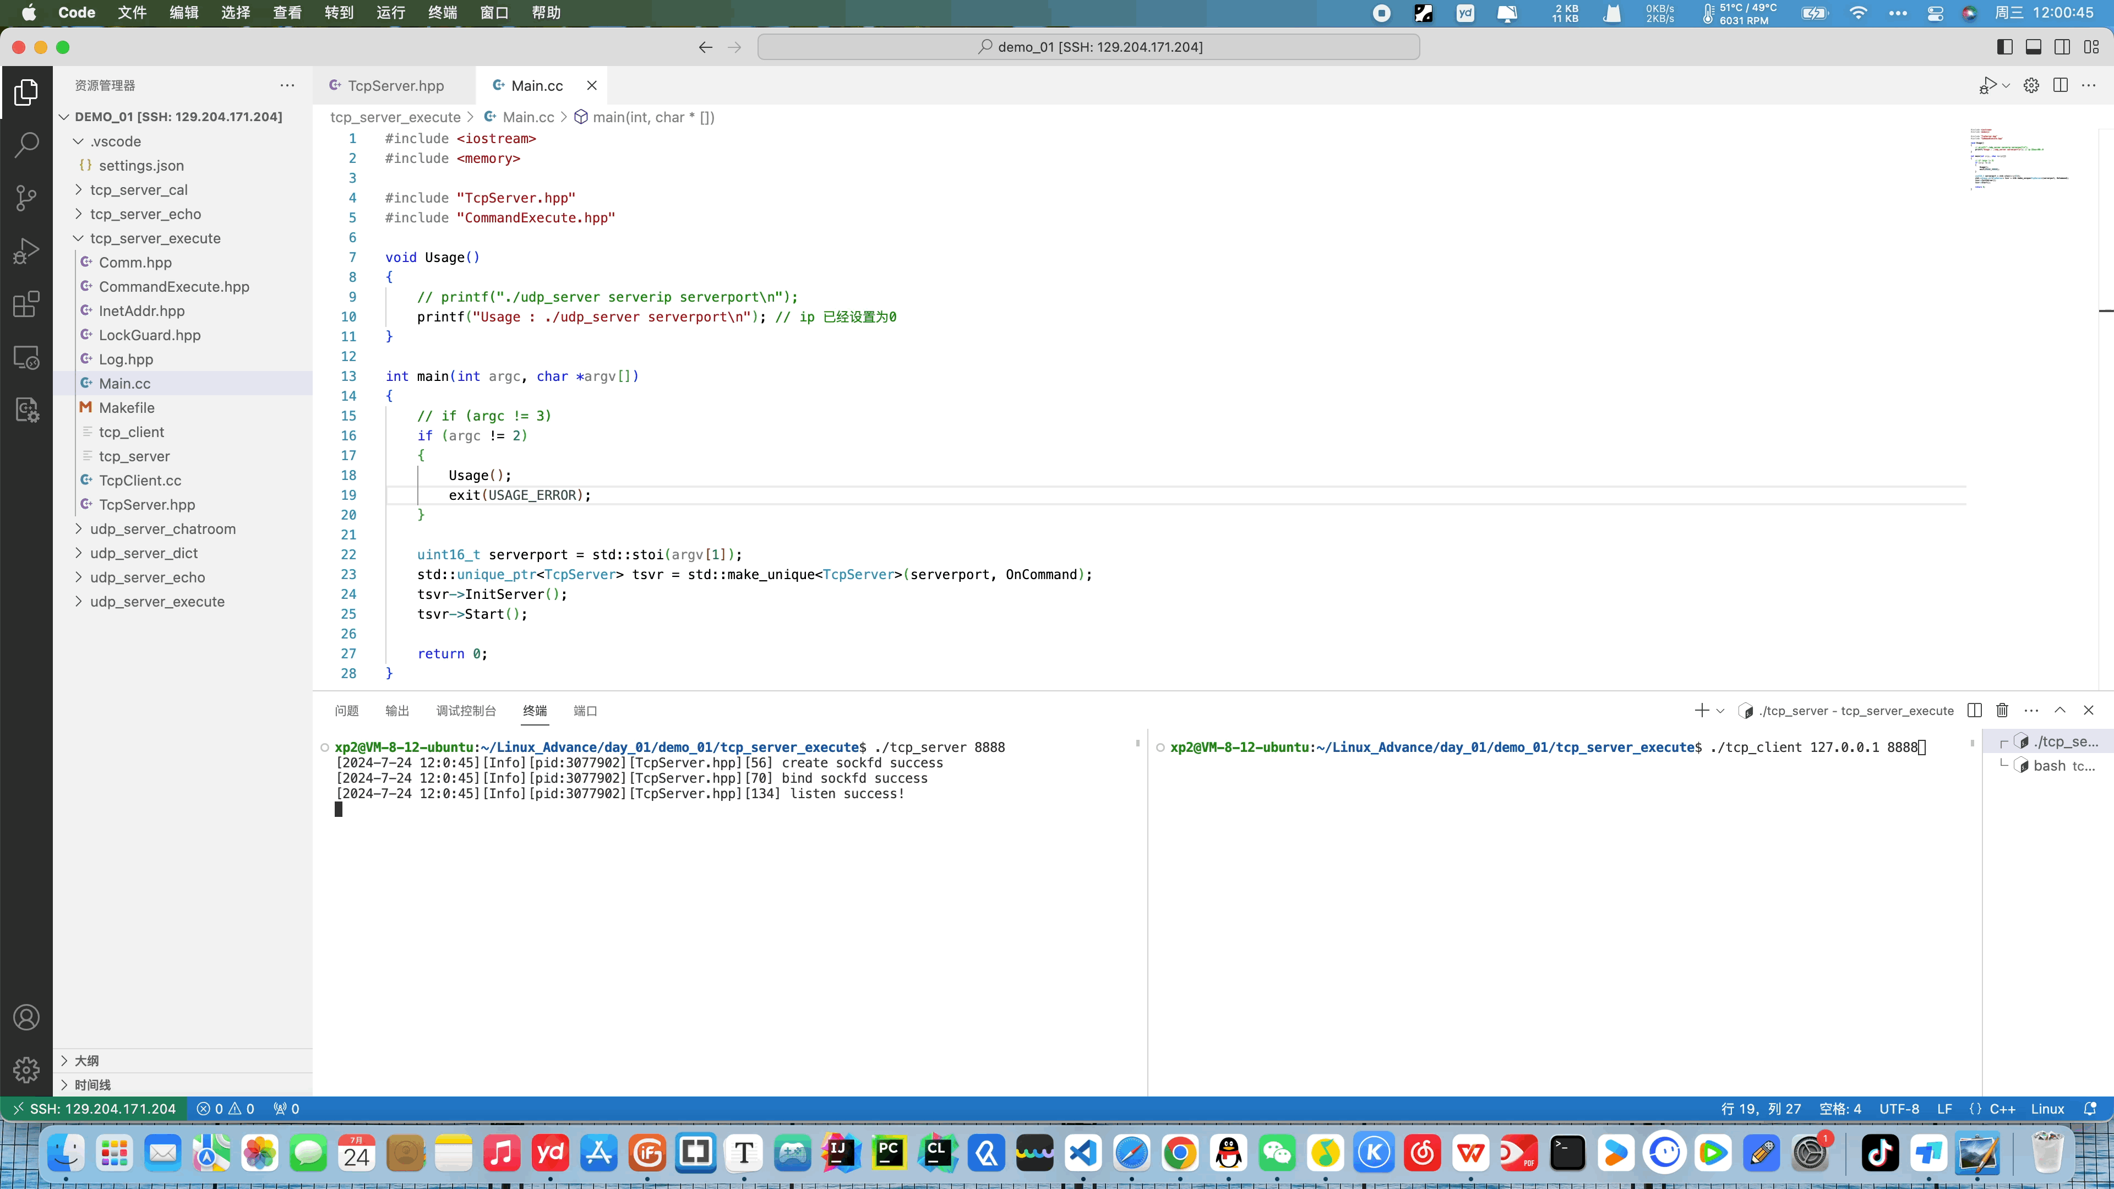Open the Search view in activity bar
Image resolution: width=2114 pixels, height=1189 pixels.
(26, 145)
